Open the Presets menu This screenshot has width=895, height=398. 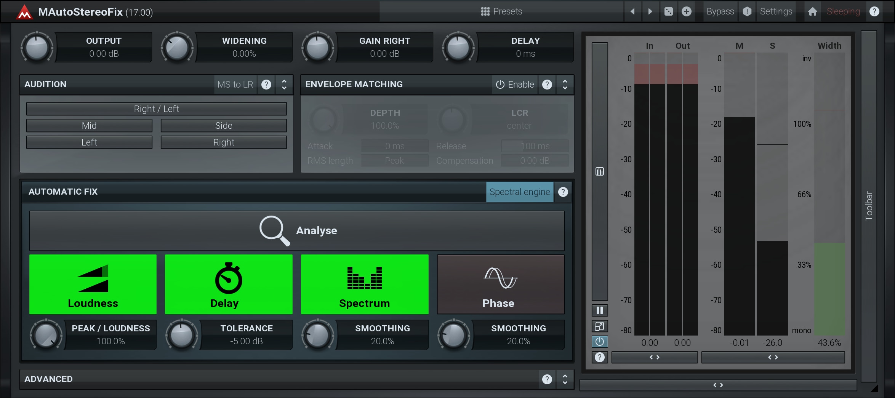501,11
